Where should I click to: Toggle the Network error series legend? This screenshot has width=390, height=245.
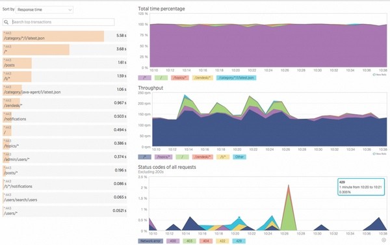pyautogui.click(x=151, y=241)
